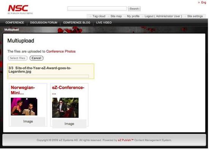Cancel the multiupload

click(36, 58)
